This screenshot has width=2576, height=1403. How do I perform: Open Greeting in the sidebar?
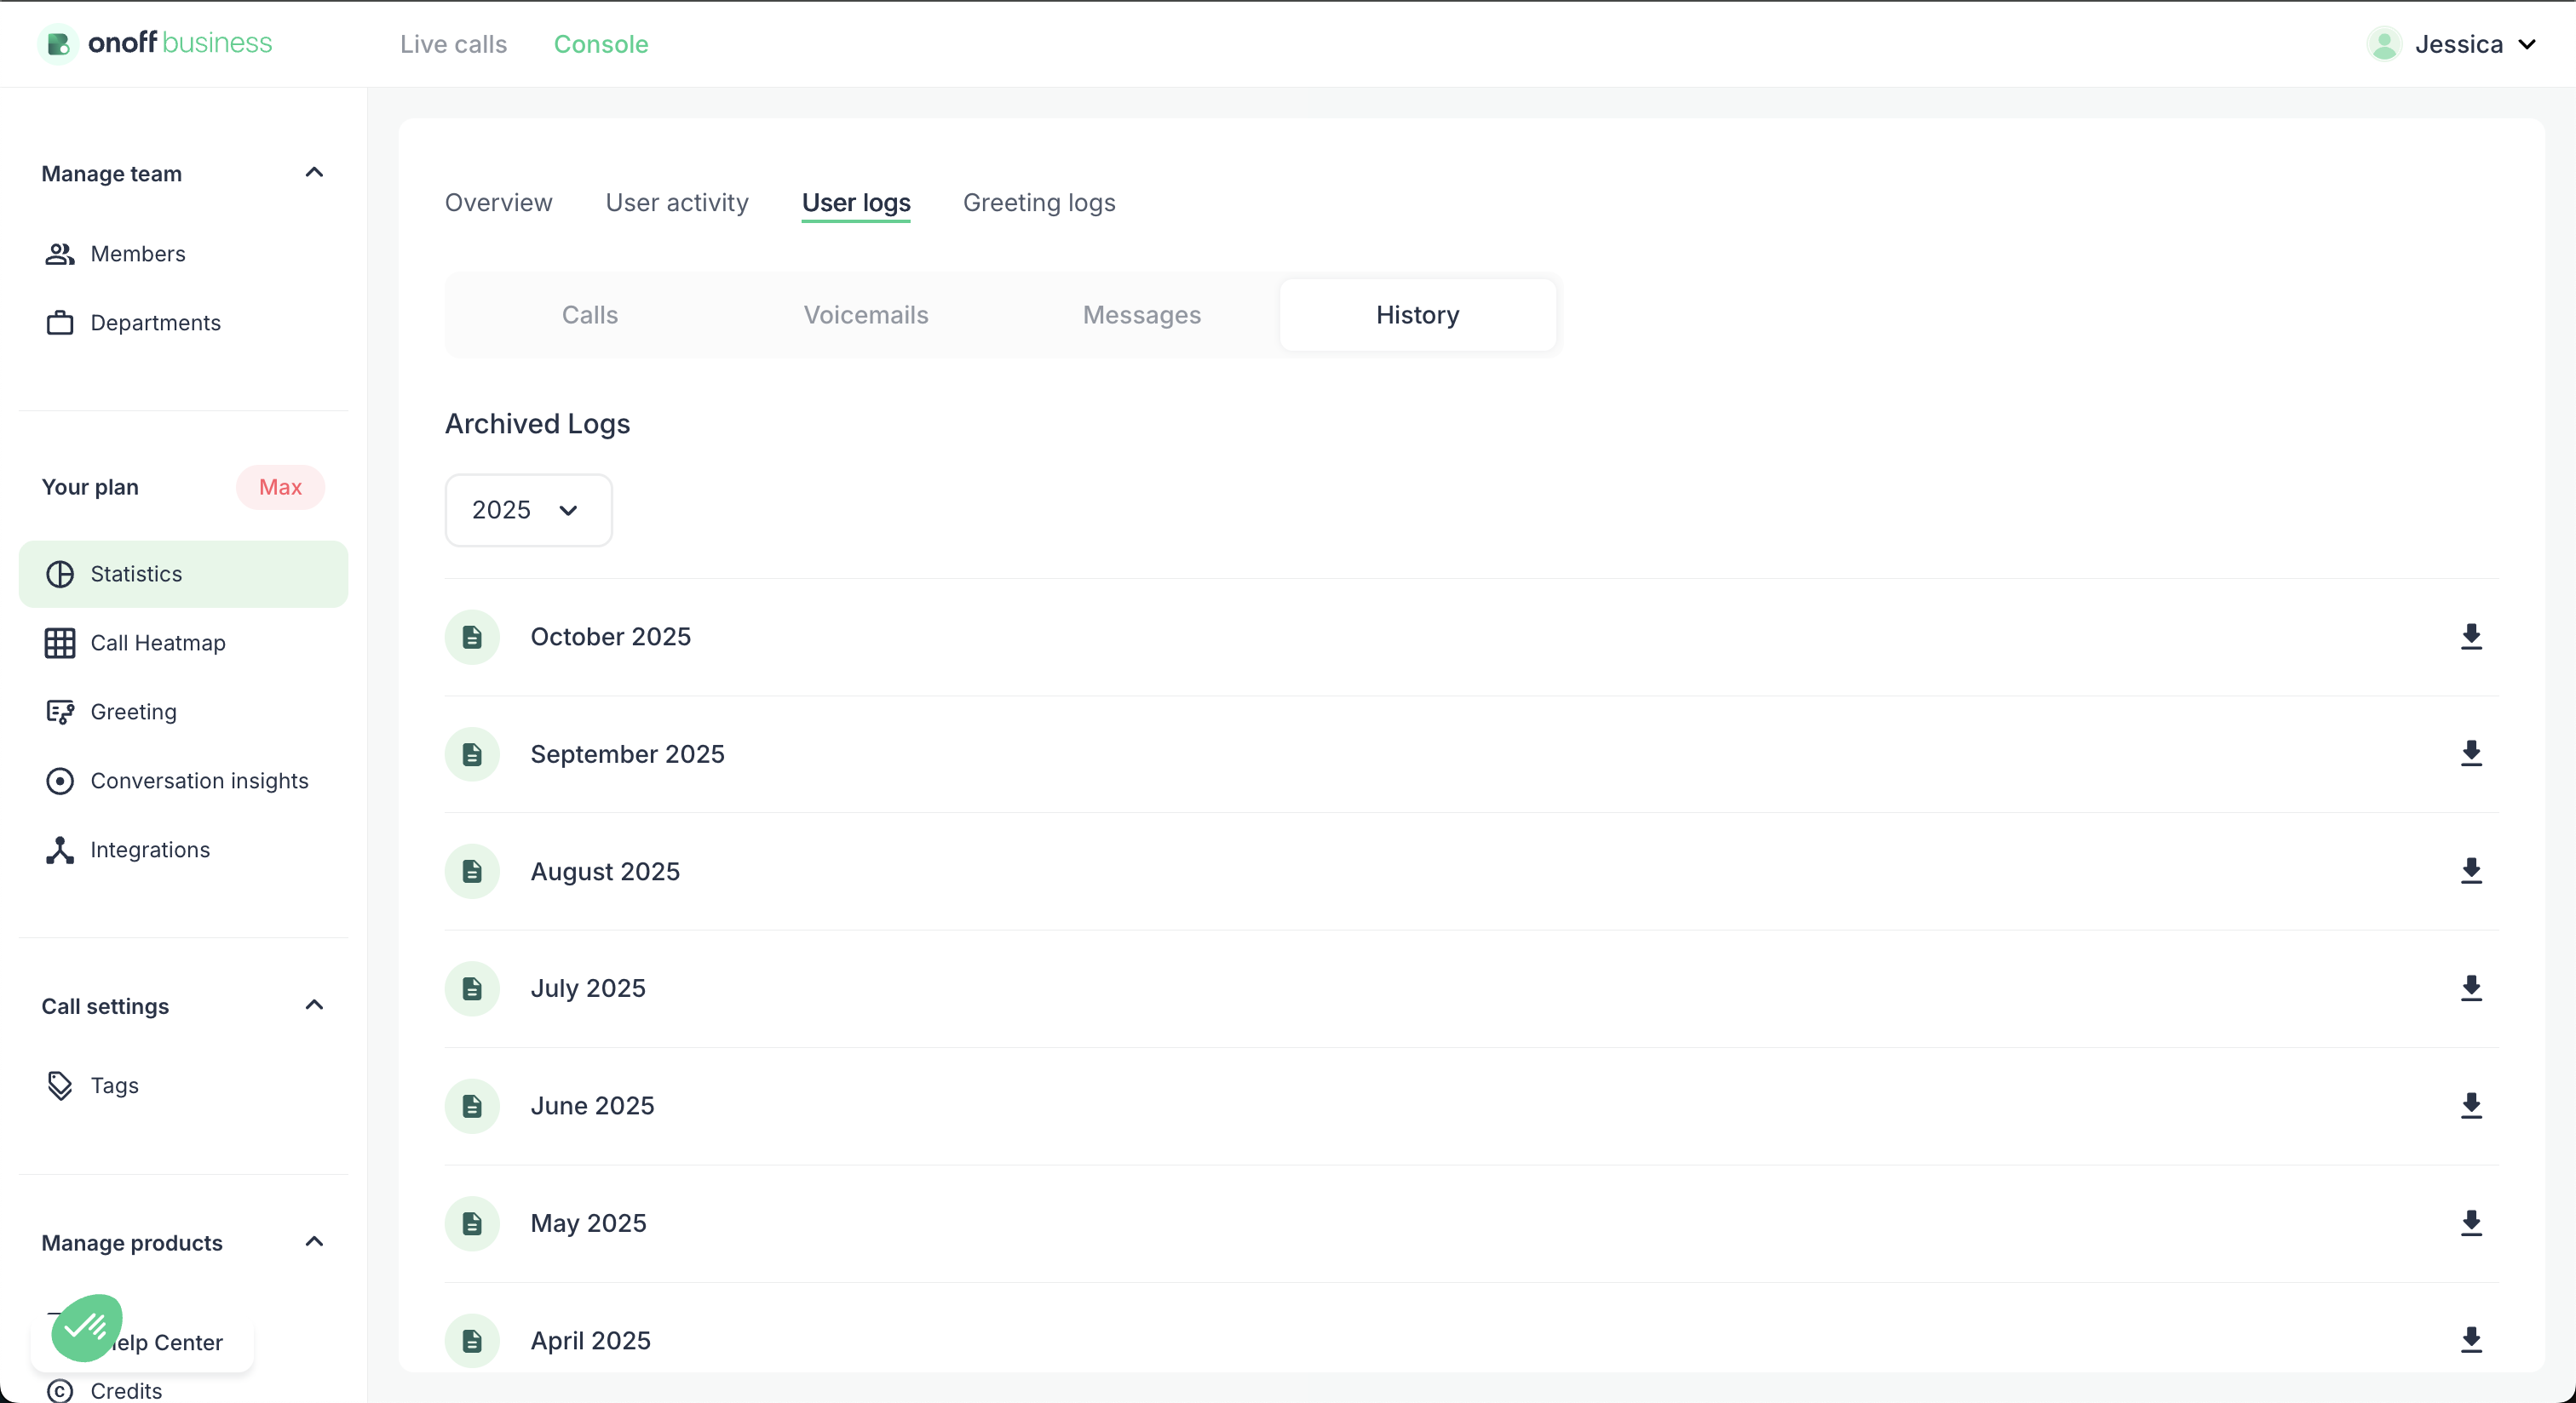pyautogui.click(x=183, y=712)
